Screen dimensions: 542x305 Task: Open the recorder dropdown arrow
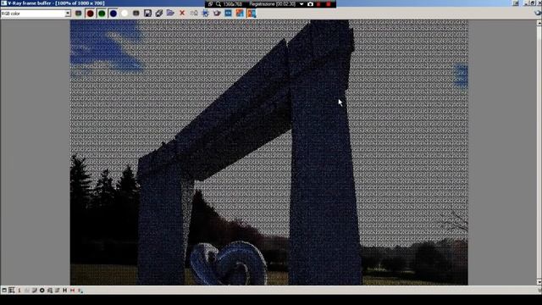301,4
